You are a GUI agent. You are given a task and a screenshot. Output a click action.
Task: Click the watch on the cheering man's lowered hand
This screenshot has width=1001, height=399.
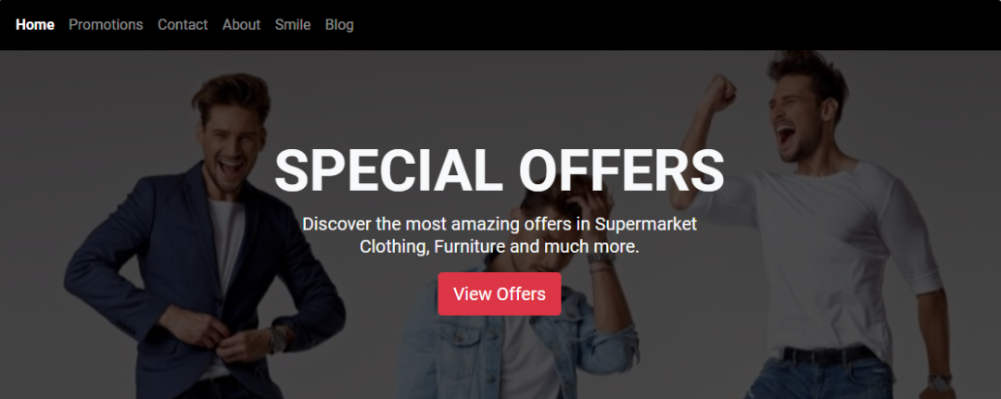[x=940, y=382]
